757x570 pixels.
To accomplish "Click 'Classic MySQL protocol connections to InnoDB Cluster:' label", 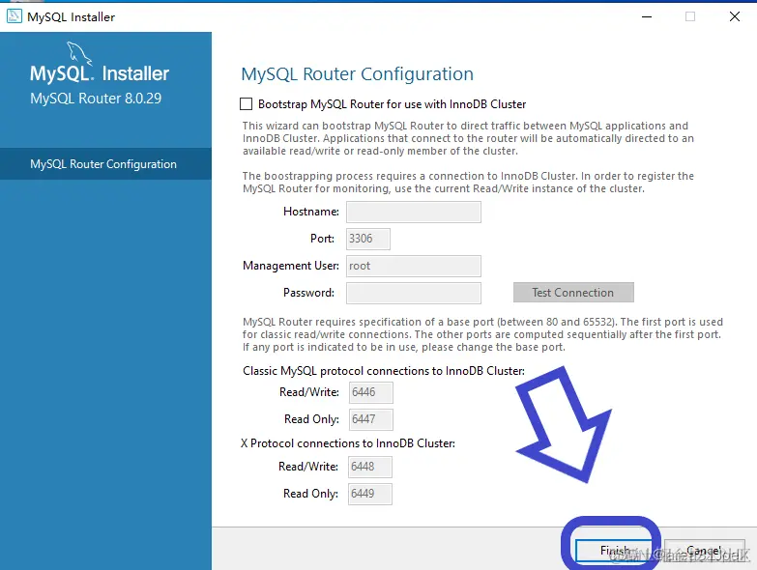I will point(383,371).
